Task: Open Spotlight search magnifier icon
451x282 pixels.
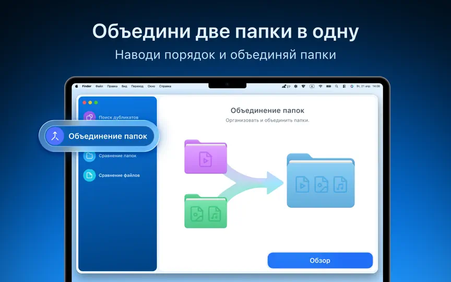Action: coord(337,86)
